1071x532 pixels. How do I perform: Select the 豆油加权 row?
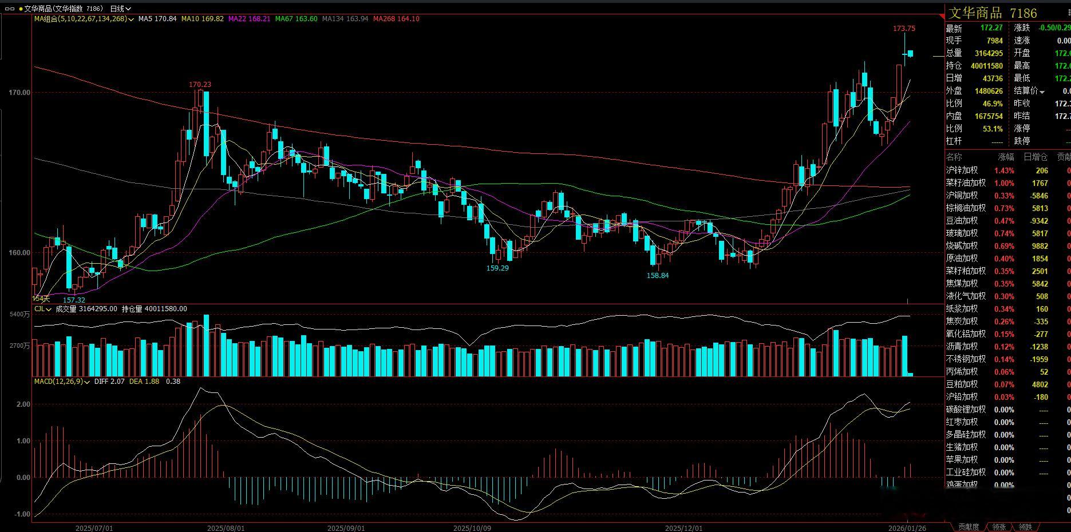[x=1007, y=221]
